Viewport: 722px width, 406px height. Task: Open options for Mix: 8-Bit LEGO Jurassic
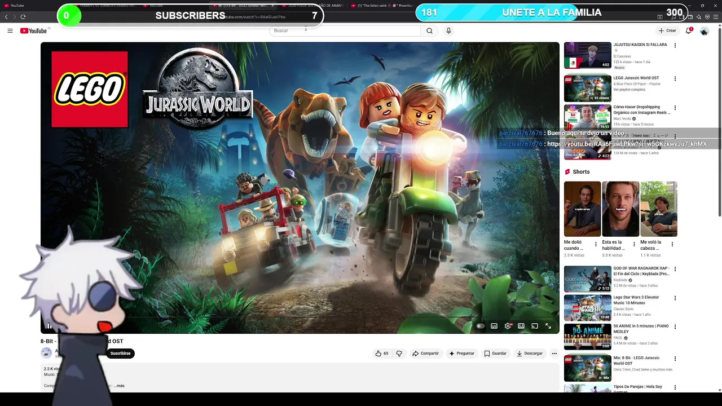(675, 359)
